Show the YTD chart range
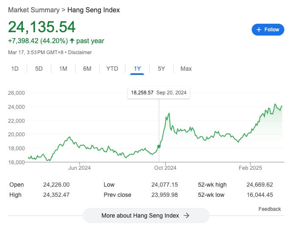This screenshot has height=232, width=300. click(112, 69)
